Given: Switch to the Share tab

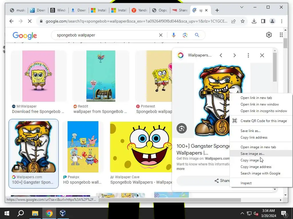Looking at the screenshot, I should pos(180,11).
